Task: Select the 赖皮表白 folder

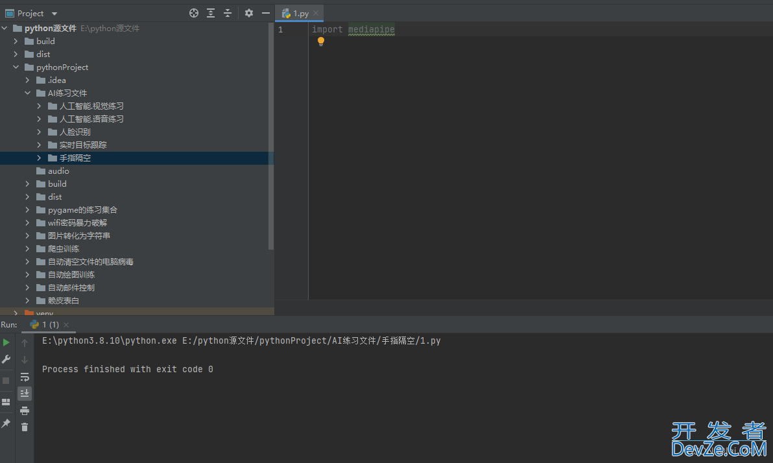Action: coord(64,301)
